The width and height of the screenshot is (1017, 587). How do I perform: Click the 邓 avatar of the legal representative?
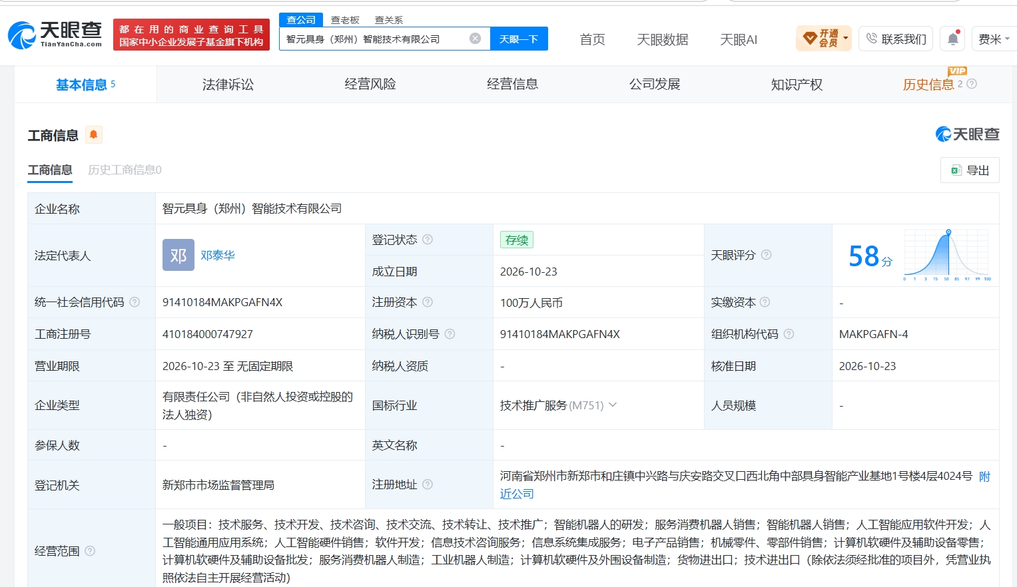click(178, 255)
